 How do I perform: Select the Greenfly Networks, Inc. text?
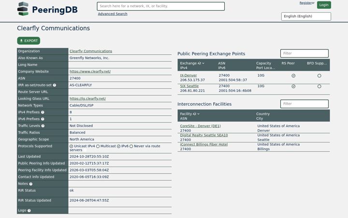pyautogui.click(x=89, y=58)
